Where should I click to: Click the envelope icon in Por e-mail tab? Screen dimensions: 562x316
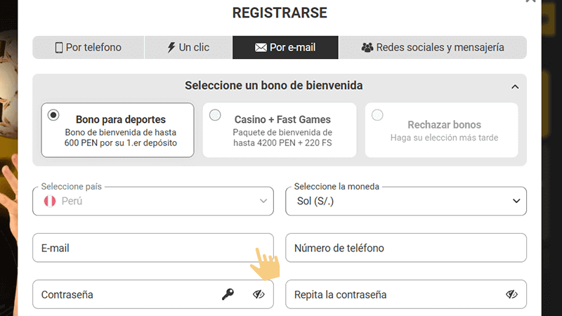click(x=261, y=48)
